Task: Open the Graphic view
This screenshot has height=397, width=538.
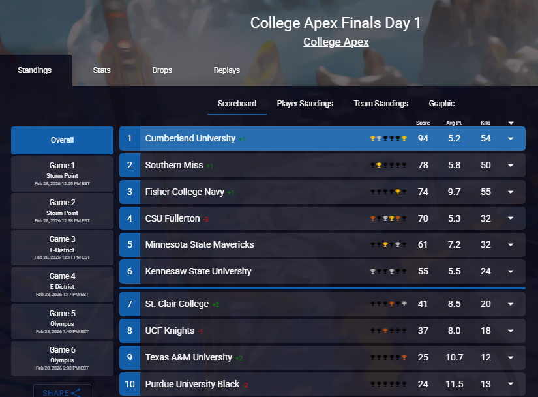Action: coord(441,104)
